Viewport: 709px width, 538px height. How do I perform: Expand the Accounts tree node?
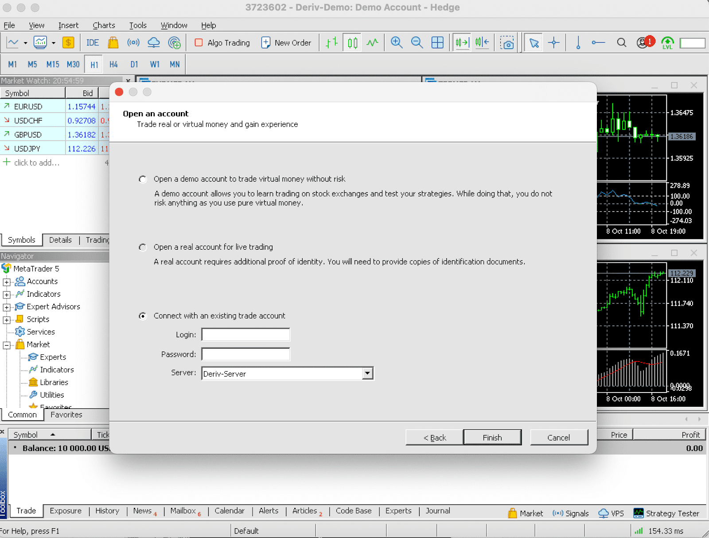click(x=7, y=282)
